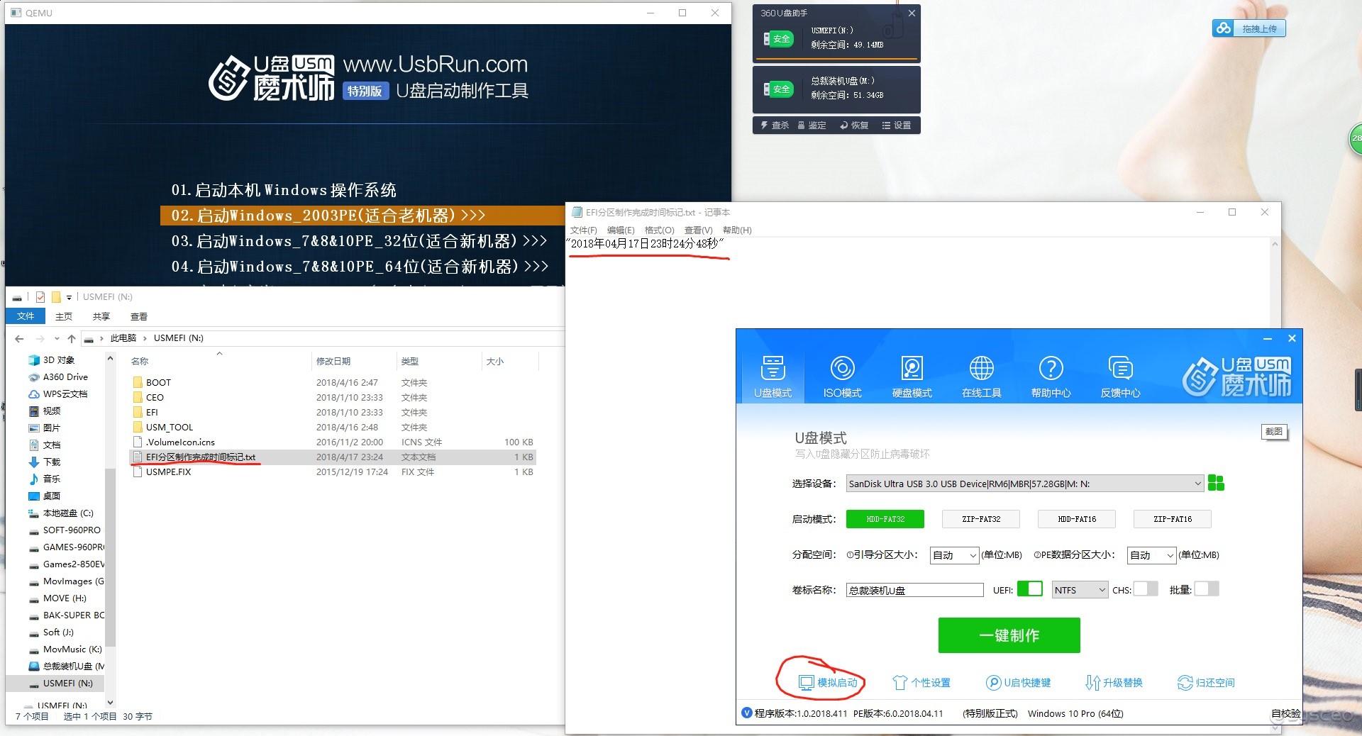
Task: Select 总裁装机U盘 drive in sidebar
Action: (x=66, y=666)
